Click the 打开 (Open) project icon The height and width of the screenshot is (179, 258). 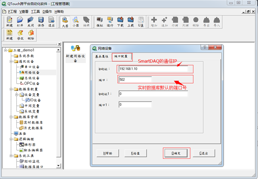(x=20, y=21)
